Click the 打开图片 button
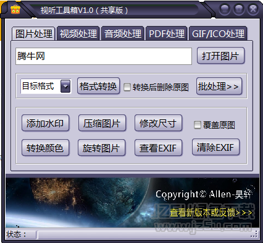Image resolution: width=263 pixels, height=243 pixels. click(x=220, y=56)
